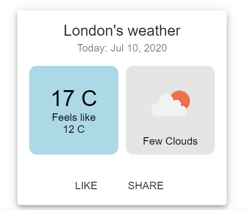
Task: Click the 17 C temperature reading
Action: (74, 98)
